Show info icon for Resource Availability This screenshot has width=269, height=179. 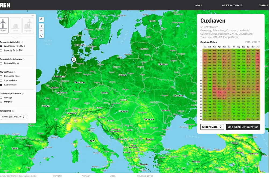coord(22,42)
